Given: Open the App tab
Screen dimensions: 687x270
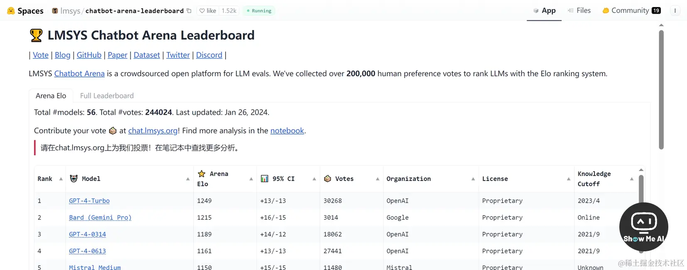Looking at the screenshot, I should [x=544, y=11].
